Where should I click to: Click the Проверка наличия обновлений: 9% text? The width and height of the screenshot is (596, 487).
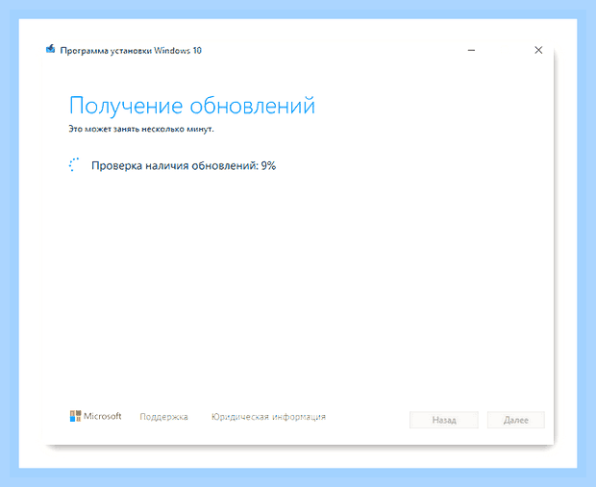coord(184,165)
